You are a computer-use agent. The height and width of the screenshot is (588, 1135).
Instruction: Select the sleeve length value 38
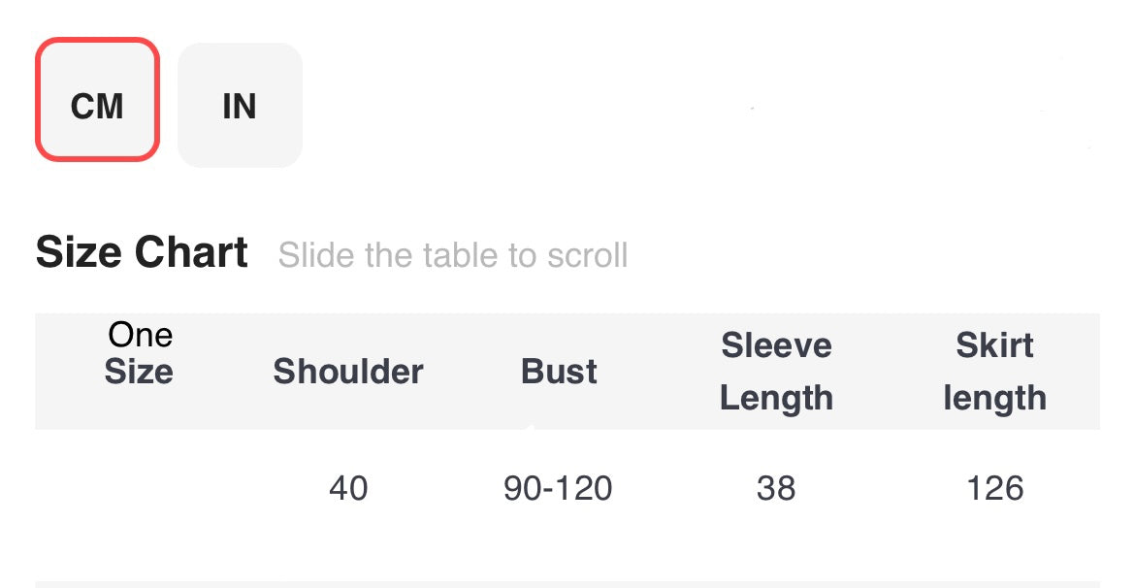[776, 488]
